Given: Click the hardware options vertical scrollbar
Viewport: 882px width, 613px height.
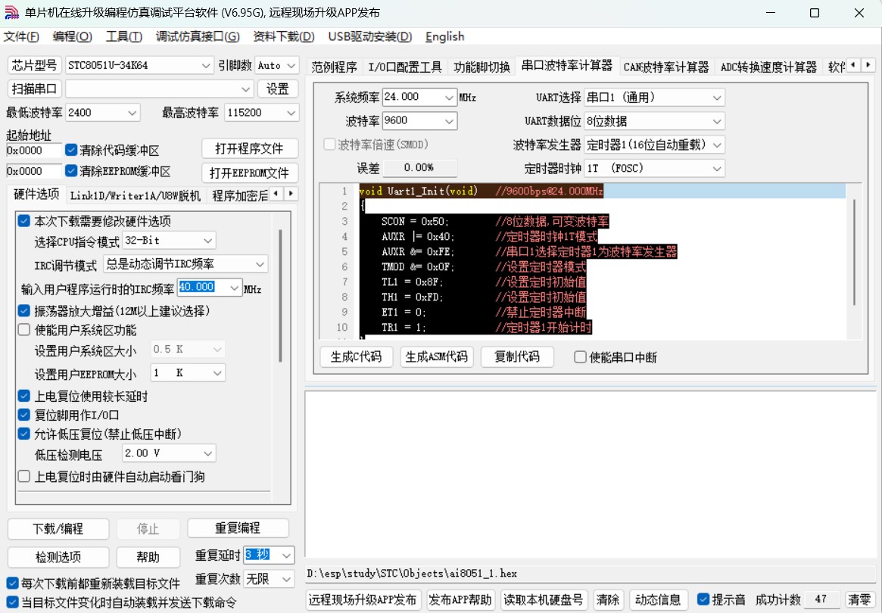Looking at the screenshot, I should 280,295.
